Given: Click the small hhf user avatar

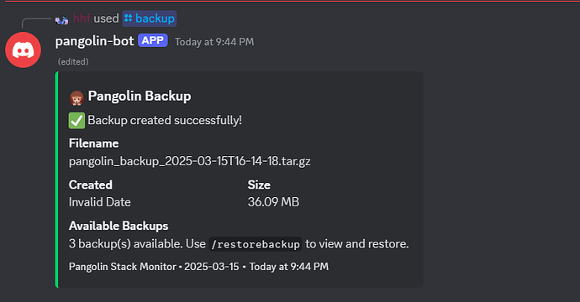Looking at the screenshot, I should (x=61, y=20).
